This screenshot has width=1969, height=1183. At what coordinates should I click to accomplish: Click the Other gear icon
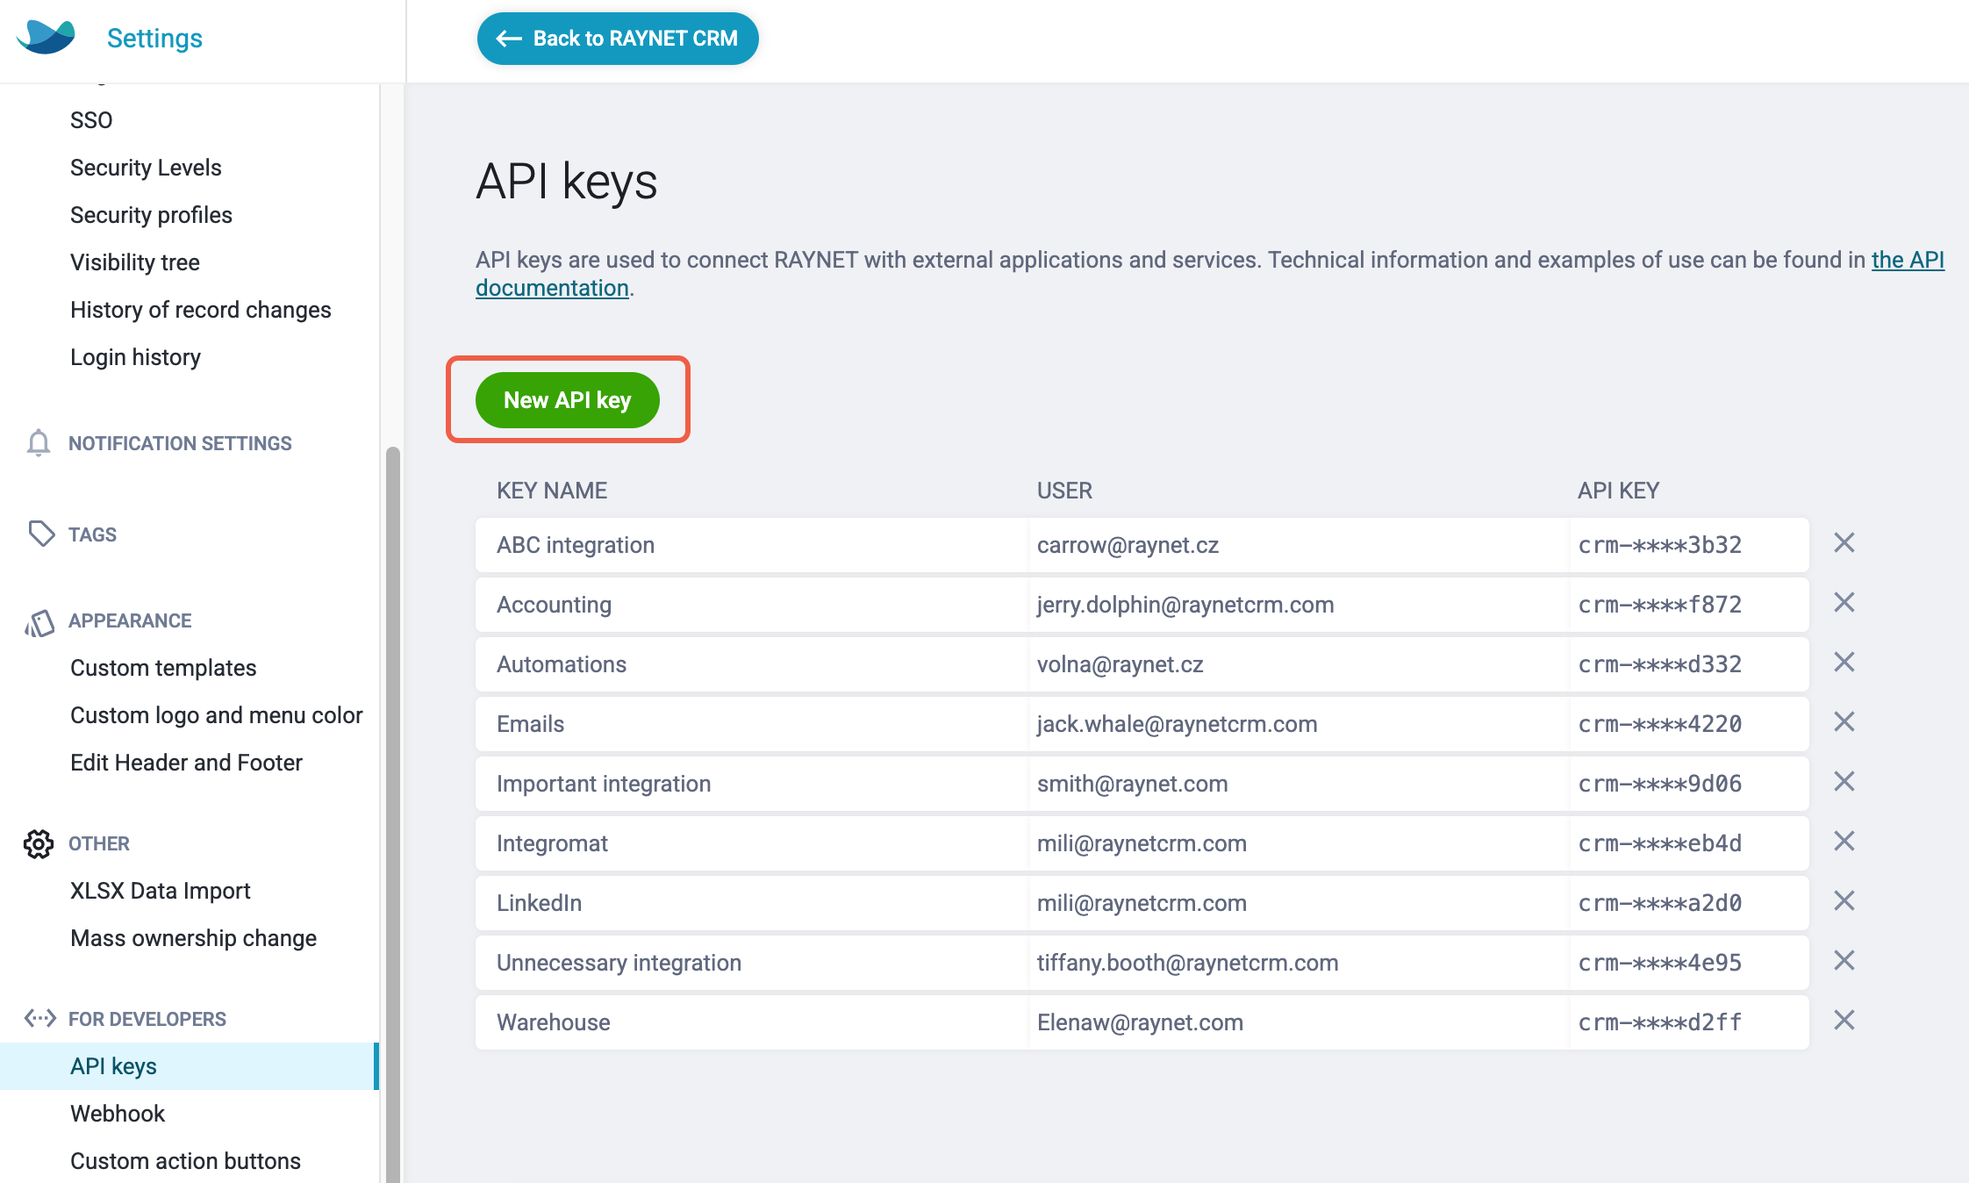tap(39, 843)
